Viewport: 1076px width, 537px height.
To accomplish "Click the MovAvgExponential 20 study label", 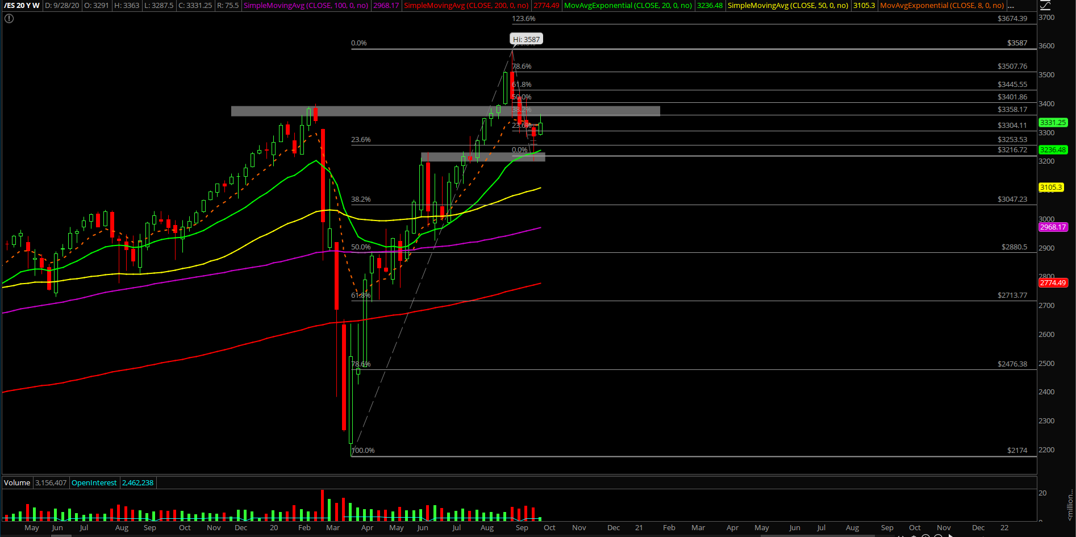I will coord(628,6).
